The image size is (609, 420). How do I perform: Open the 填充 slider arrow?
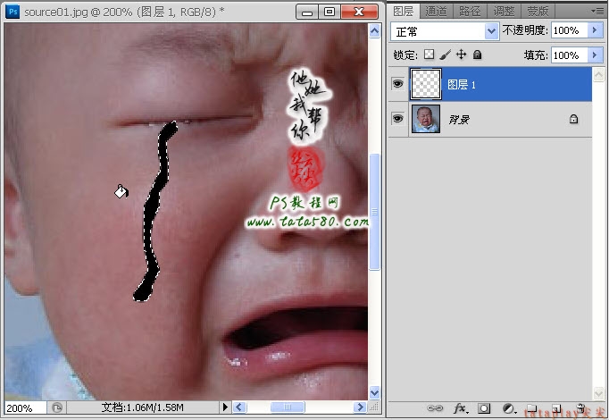[x=594, y=55]
